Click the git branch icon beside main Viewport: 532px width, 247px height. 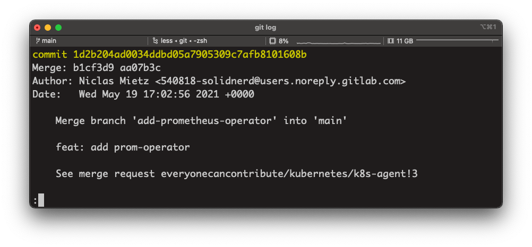point(38,41)
